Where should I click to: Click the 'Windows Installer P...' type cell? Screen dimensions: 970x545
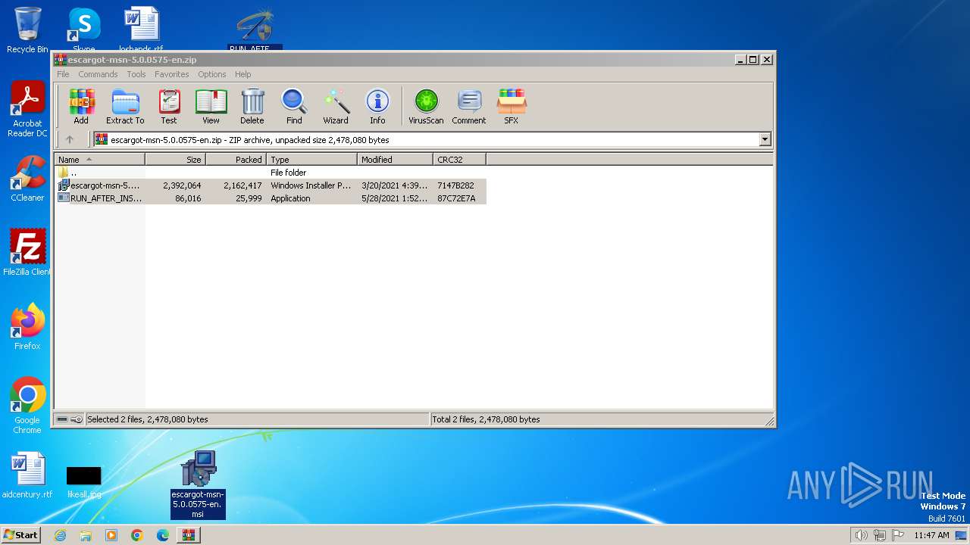coord(311,185)
